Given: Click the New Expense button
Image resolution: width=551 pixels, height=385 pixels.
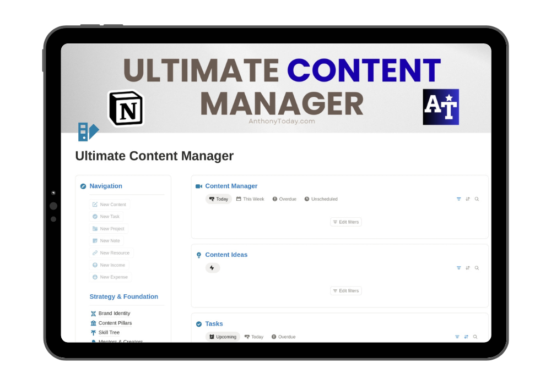Looking at the screenshot, I should click(x=110, y=277).
